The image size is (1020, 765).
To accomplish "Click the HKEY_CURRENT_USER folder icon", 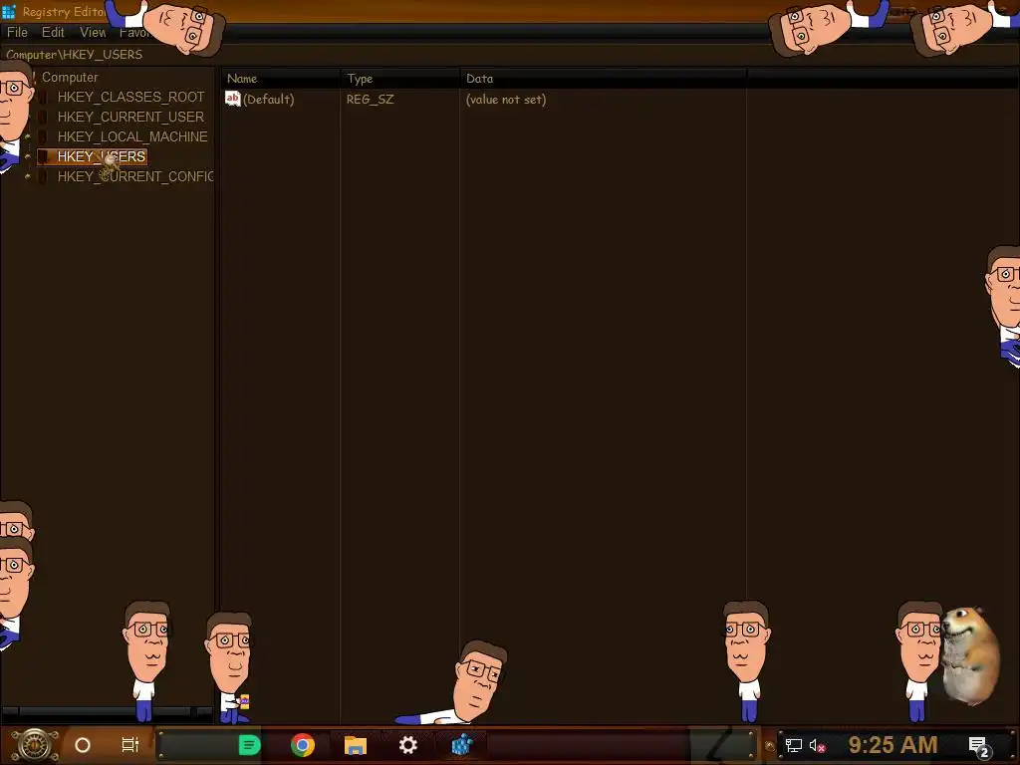I will coord(43,118).
